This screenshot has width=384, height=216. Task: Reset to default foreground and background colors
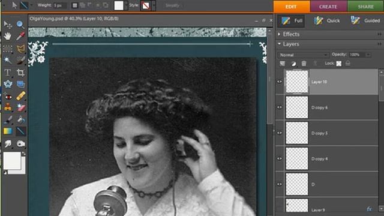coord(5,173)
